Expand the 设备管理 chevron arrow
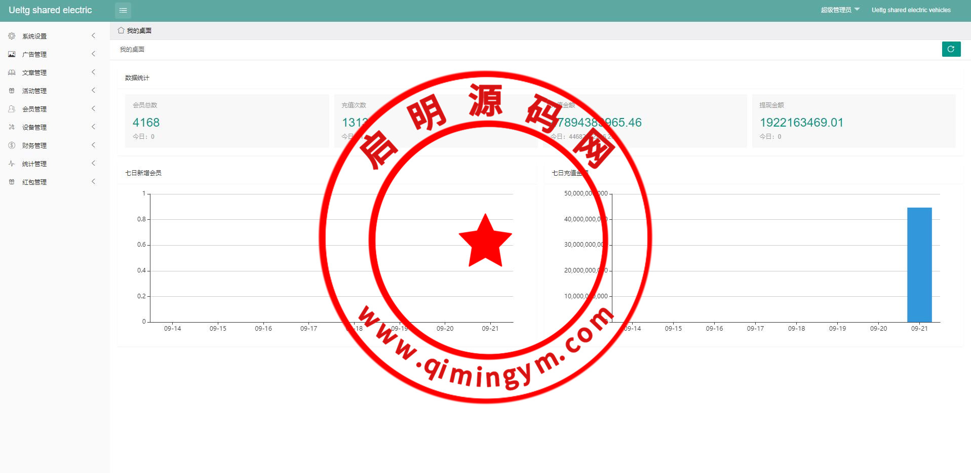 pyautogui.click(x=93, y=127)
